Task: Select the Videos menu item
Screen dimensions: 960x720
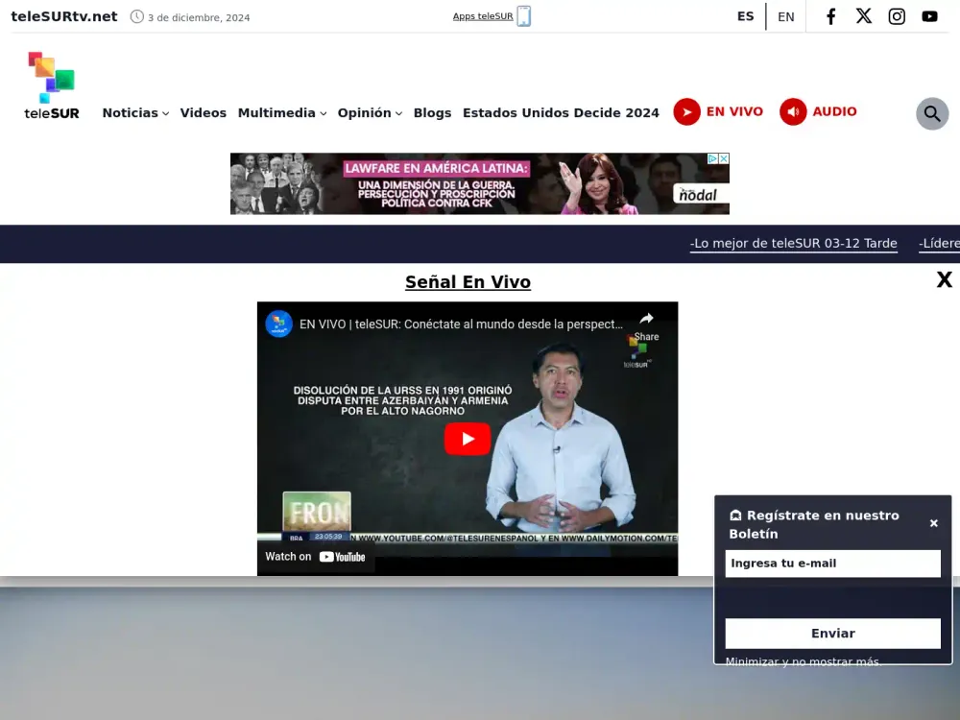Action: point(203,112)
